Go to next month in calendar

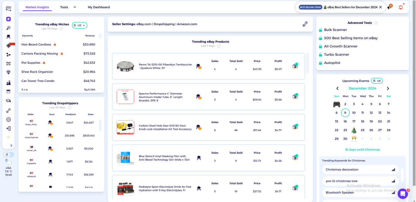click(x=388, y=88)
